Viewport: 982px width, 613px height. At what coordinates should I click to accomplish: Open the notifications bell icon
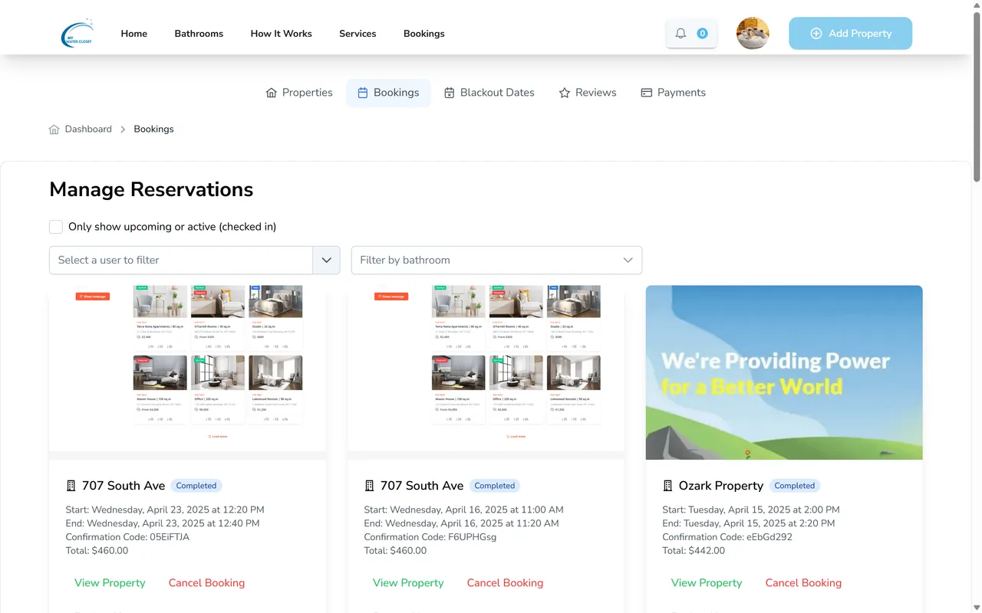point(680,34)
